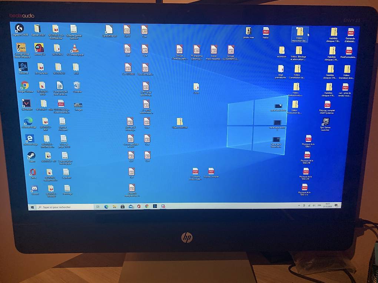Viewport: 378px width, 283px height.
Task: Open Microsoft Store from the taskbar
Action: point(122,207)
